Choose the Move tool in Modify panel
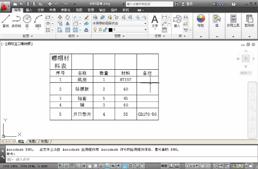 [x=60, y=17]
